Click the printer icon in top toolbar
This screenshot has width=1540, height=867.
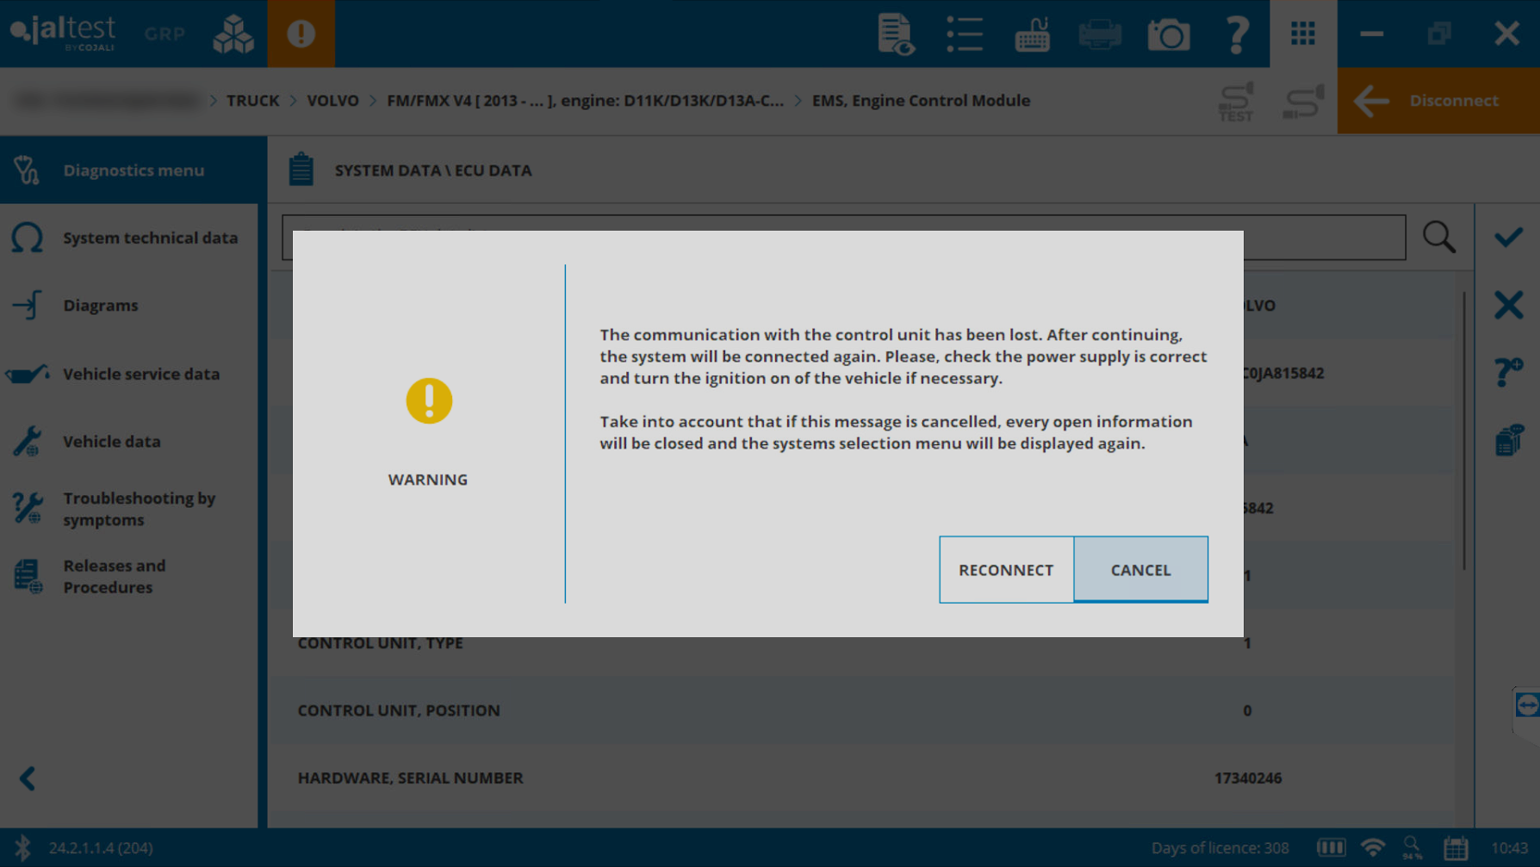pos(1100,34)
